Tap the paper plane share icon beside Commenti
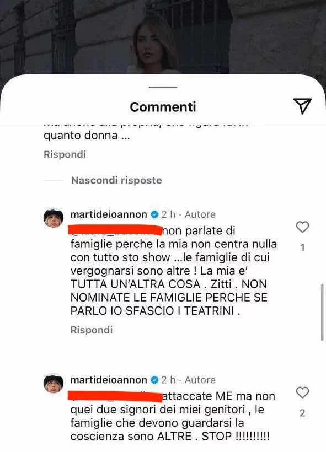Viewport: 326px width, 452px height. point(302,106)
